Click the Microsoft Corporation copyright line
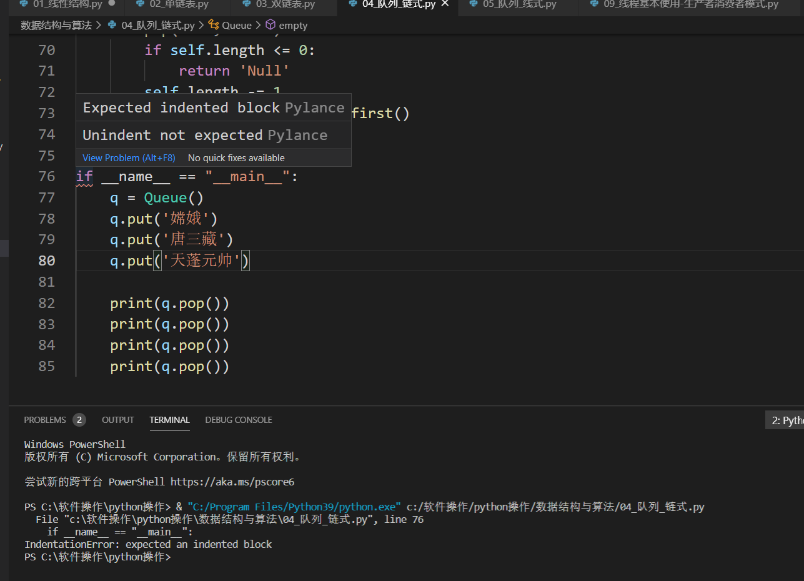Viewport: 804px width, 581px height. point(162,457)
